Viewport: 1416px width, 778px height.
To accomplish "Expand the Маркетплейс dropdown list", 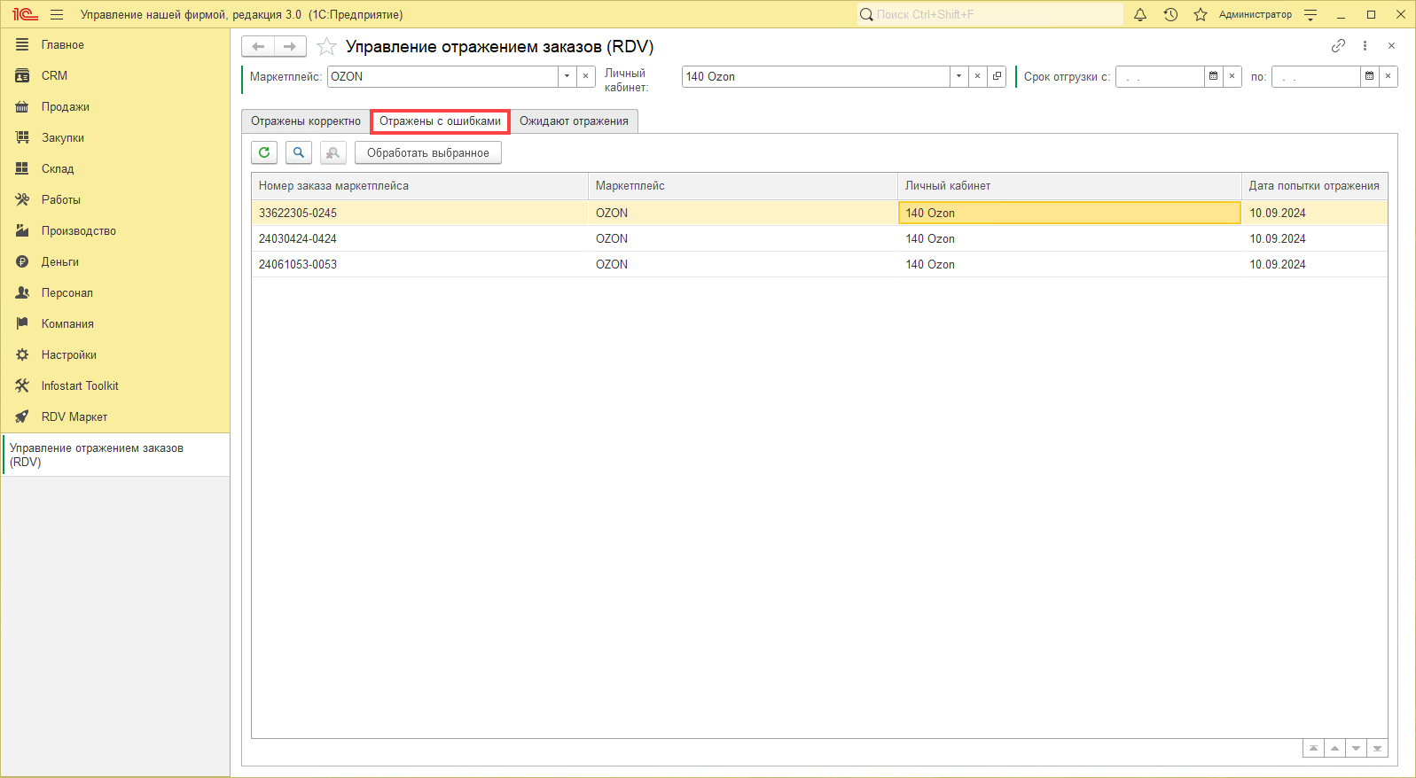I will (x=567, y=76).
